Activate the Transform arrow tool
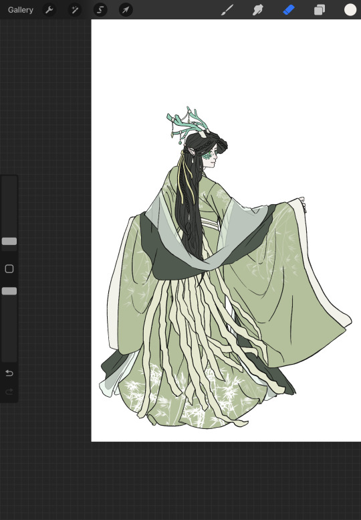 pos(126,10)
